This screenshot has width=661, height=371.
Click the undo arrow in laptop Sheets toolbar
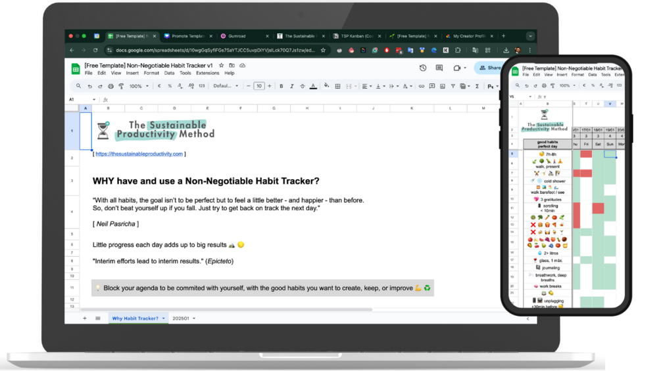[x=90, y=86]
